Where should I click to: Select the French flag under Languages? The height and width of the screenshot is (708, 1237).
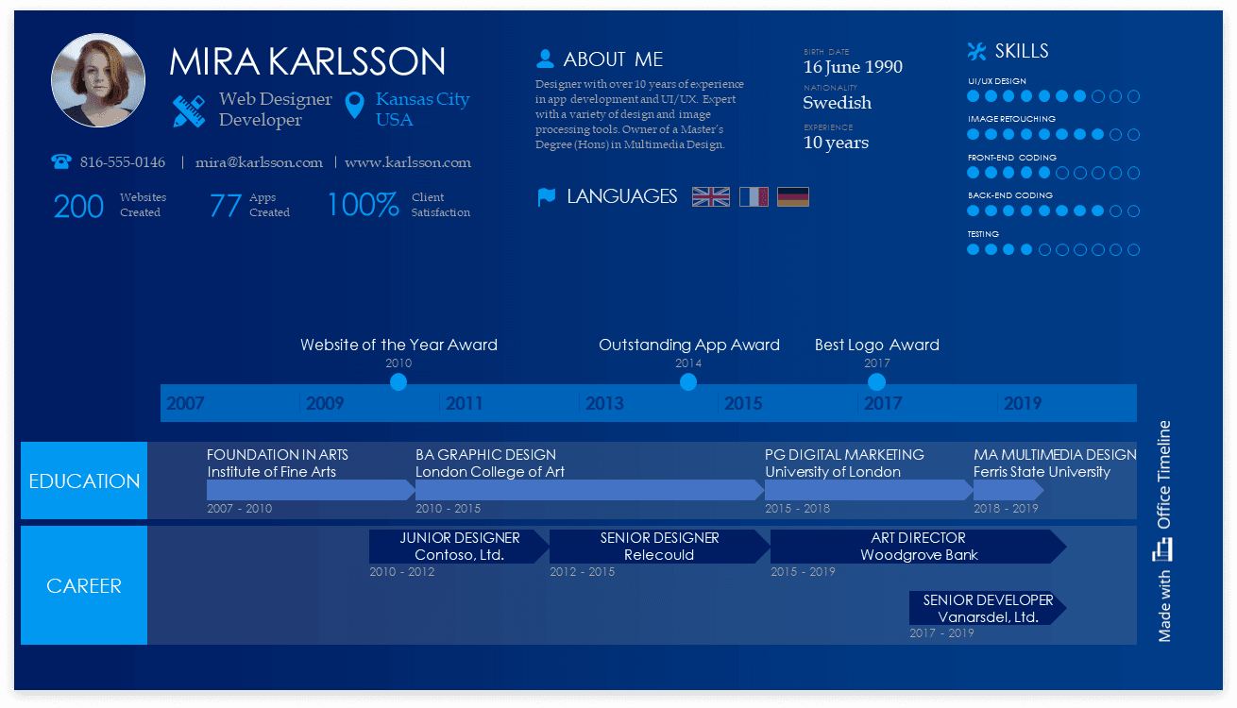coord(754,196)
